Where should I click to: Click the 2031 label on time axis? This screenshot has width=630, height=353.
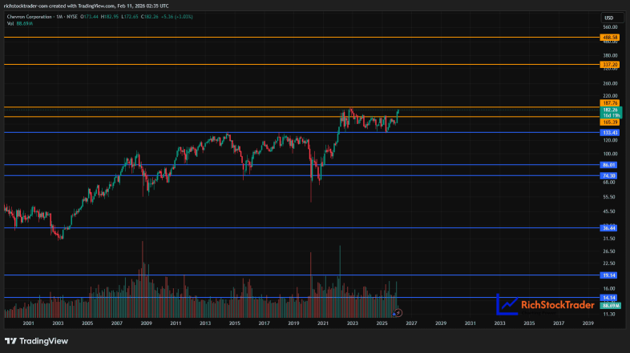pos(470,323)
